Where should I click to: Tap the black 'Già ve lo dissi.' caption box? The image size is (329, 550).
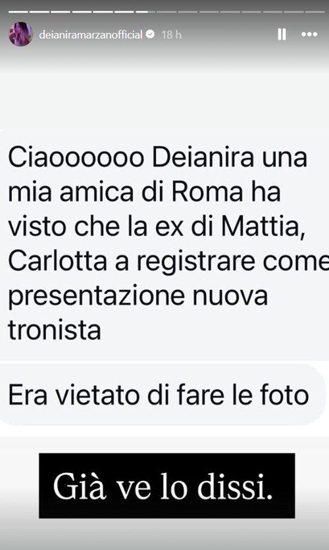(166, 486)
